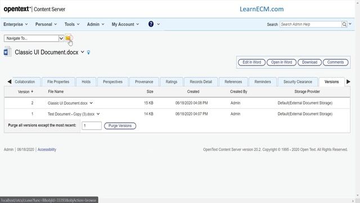Screen dimensions: 360x203
Task: Open the help question mark icon
Action: click(x=151, y=24)
